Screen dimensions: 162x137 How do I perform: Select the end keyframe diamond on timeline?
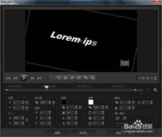(x=135, y=90)
